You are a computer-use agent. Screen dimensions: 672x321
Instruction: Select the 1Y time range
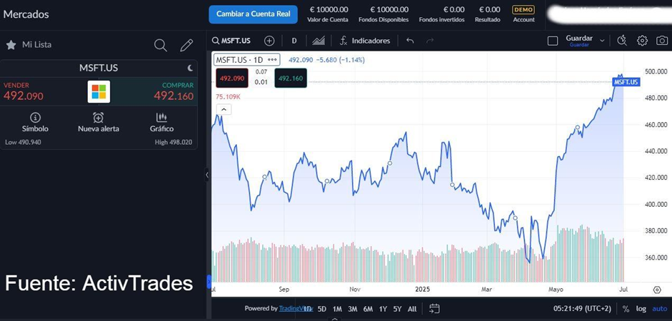pyautogui.click(x=383, y=309)
